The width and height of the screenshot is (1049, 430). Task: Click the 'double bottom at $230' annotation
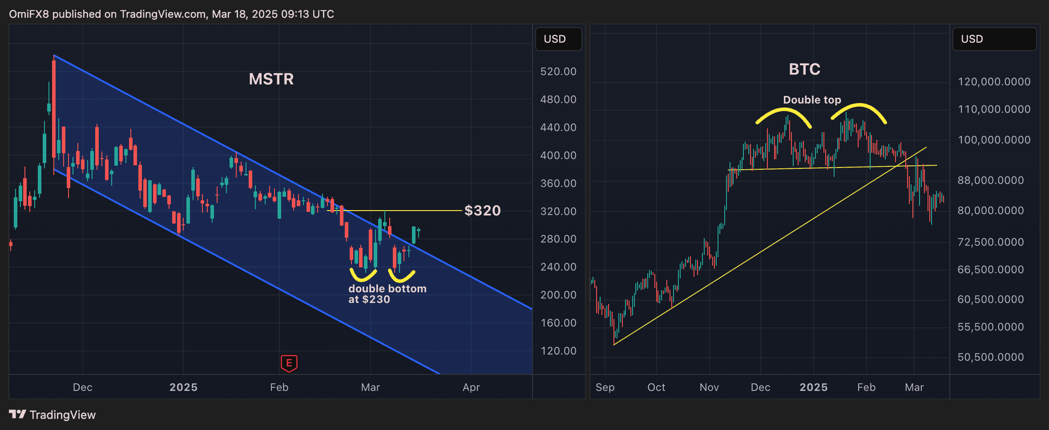point(387,294)
